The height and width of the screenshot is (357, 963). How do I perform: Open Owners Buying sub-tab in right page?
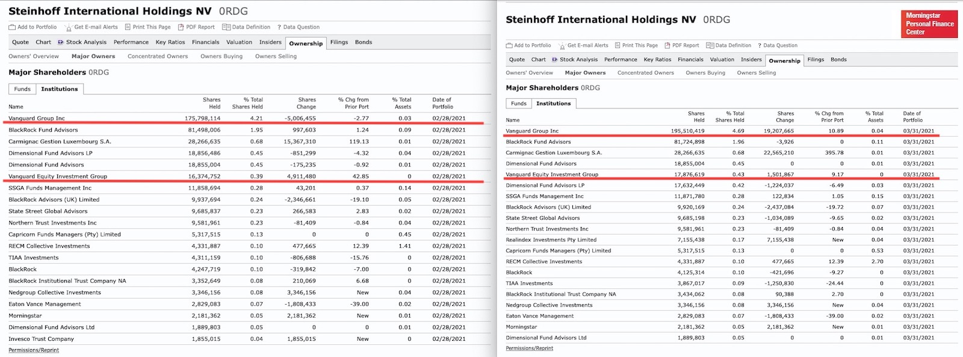coord(705,73)
